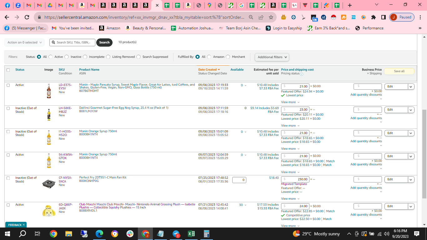
Task: Share this page via the share icon
Action: (261, 17)
